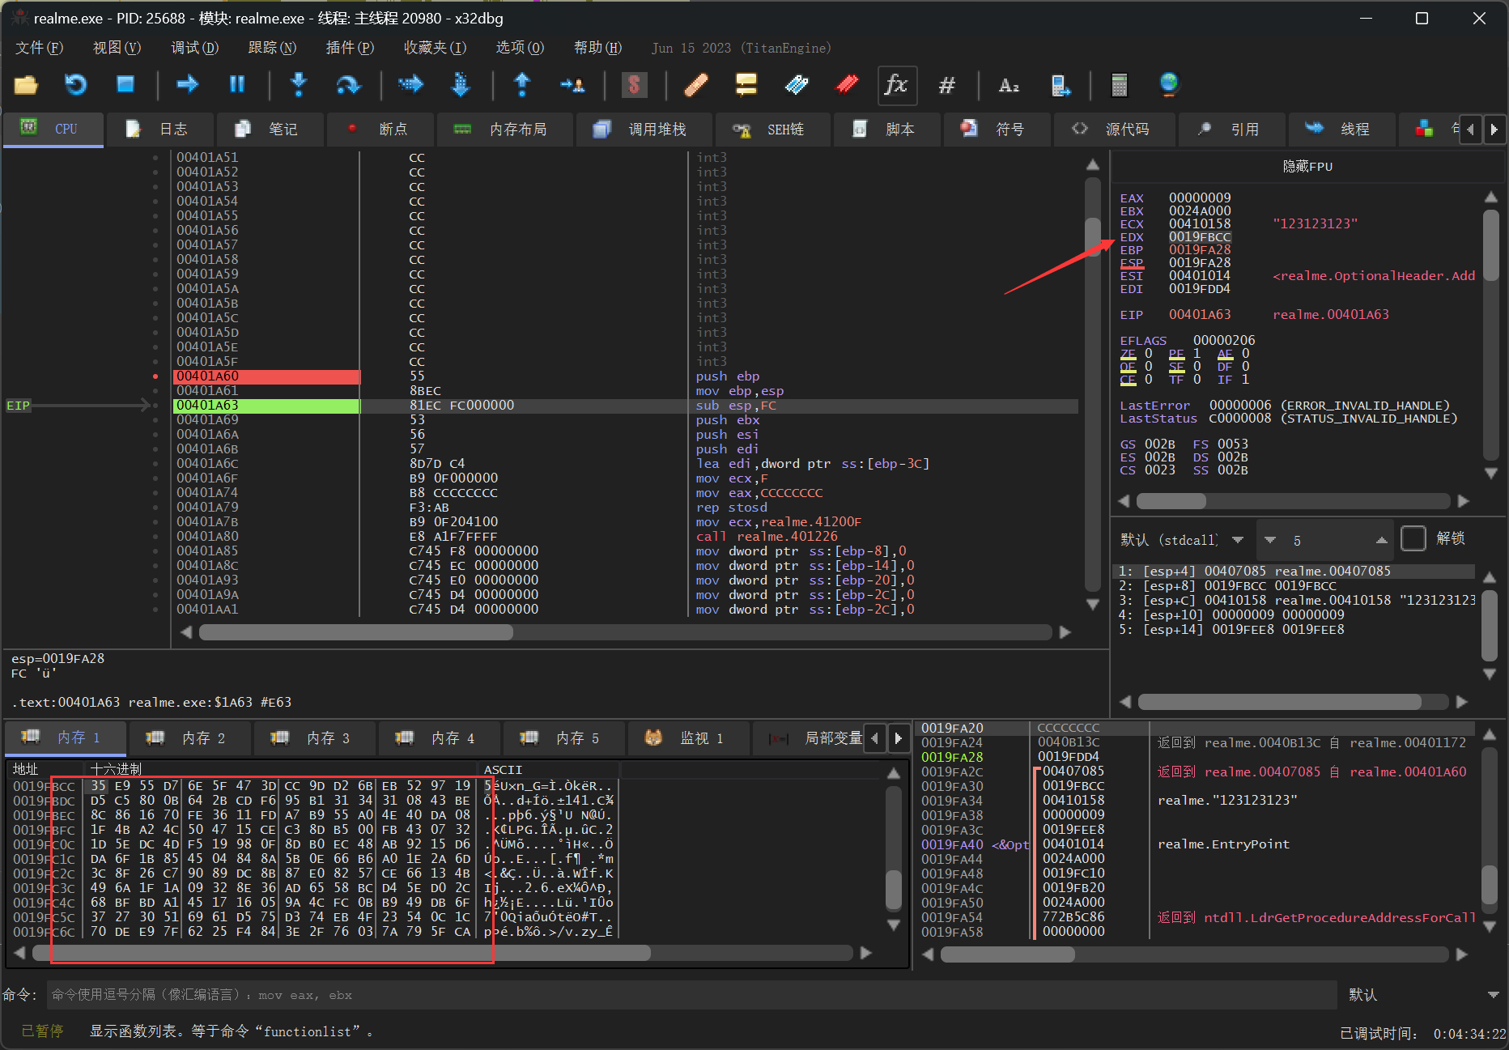
Task: Click the Az strings/font icon
Action: [1009, 84]
